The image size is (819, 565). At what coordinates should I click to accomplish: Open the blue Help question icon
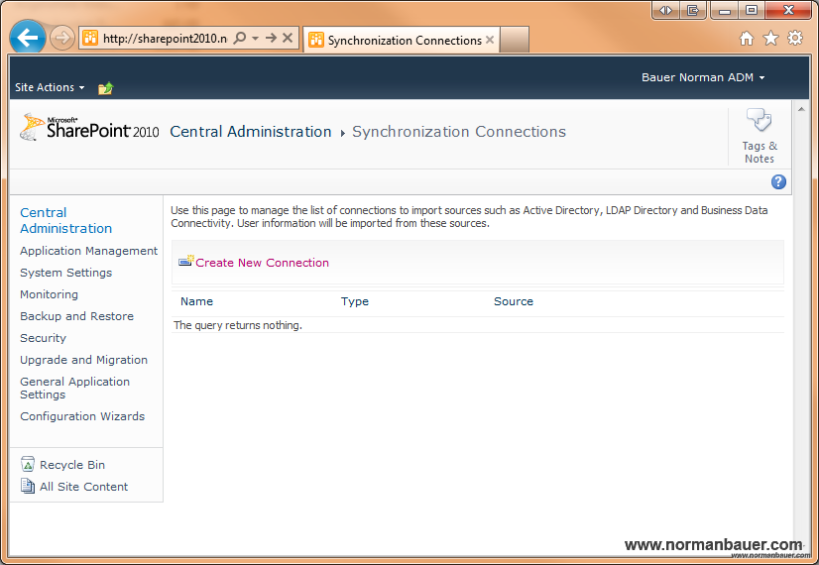778,181
